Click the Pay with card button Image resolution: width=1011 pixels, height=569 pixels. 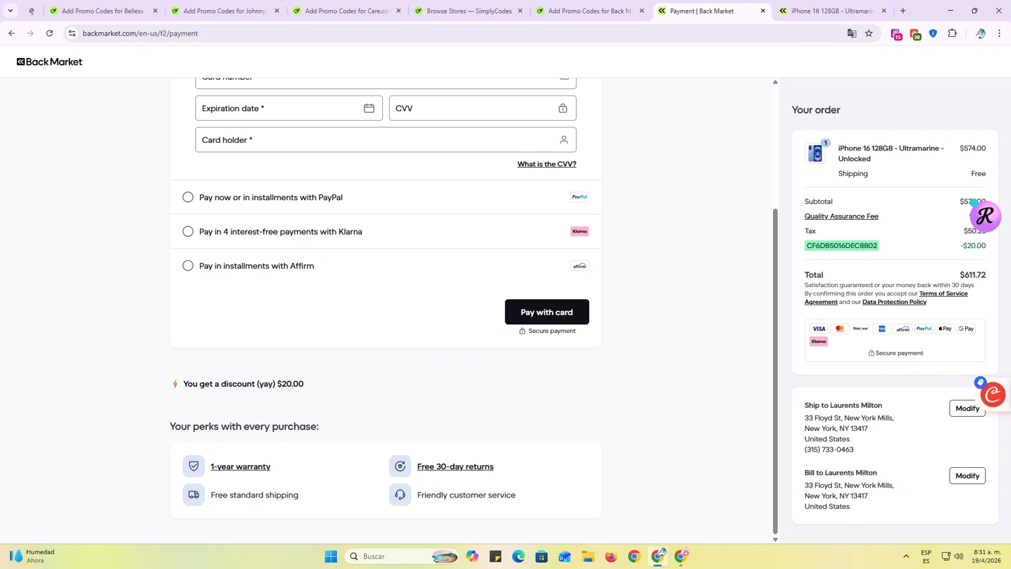(x=547, y=312)
